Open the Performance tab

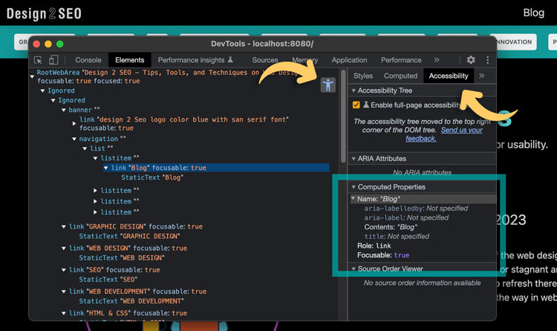point(401,60)
